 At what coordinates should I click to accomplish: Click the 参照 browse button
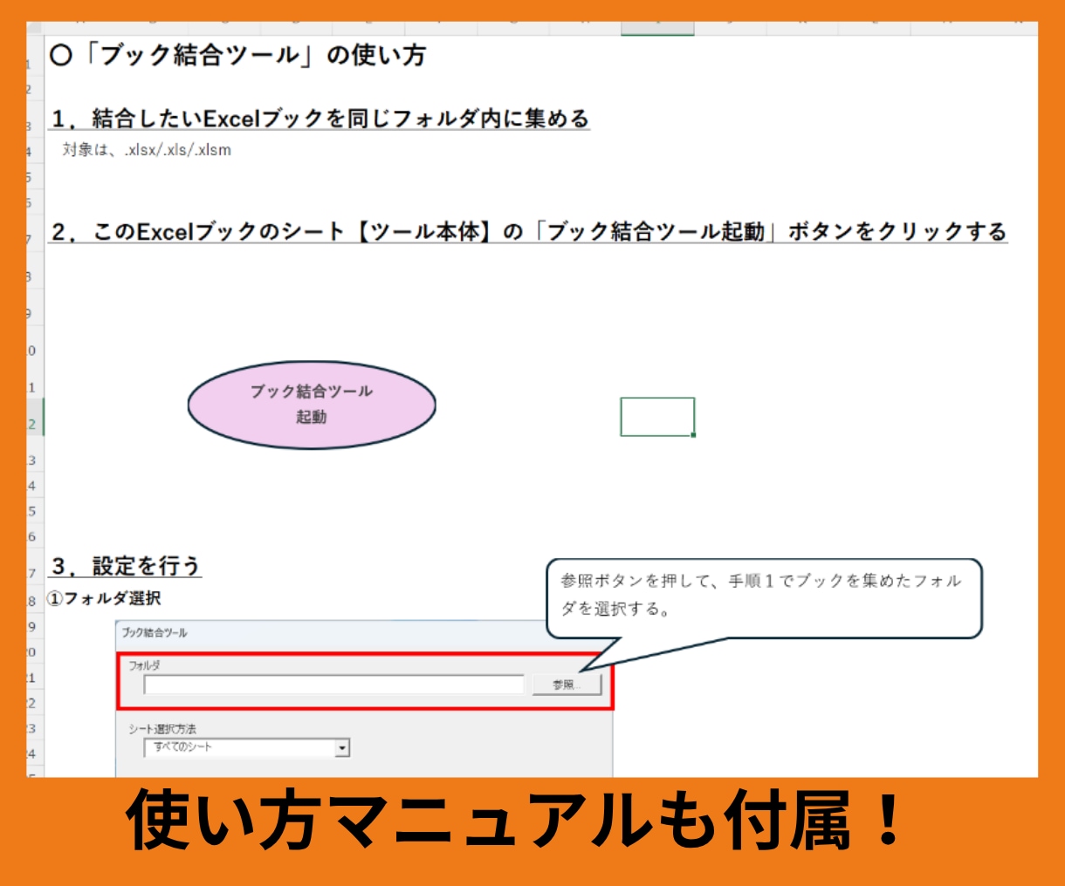[x=567, y=685]
